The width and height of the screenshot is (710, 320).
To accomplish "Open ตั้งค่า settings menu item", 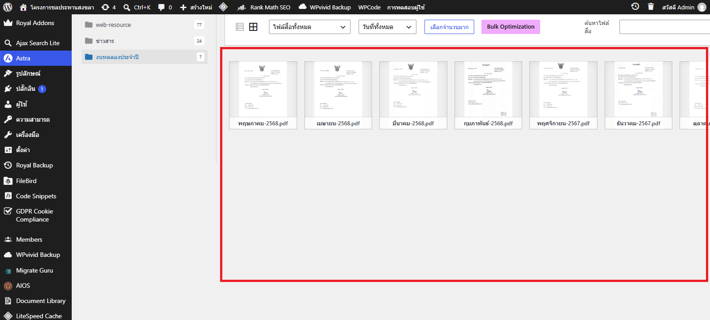I will 36,150.
